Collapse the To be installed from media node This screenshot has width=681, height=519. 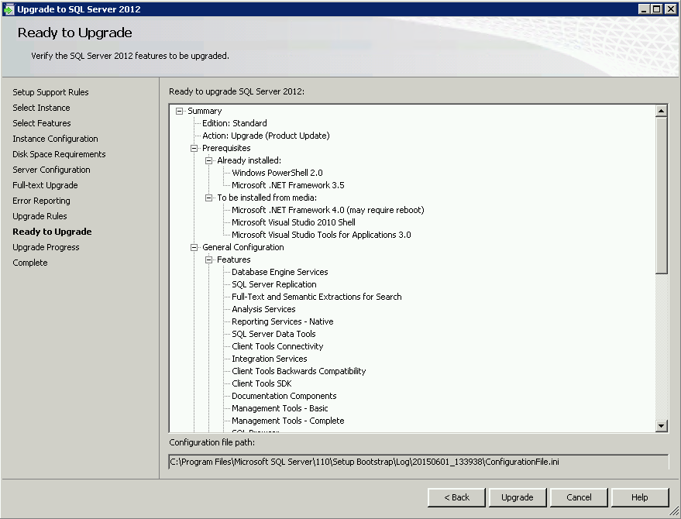coord(209,198)
